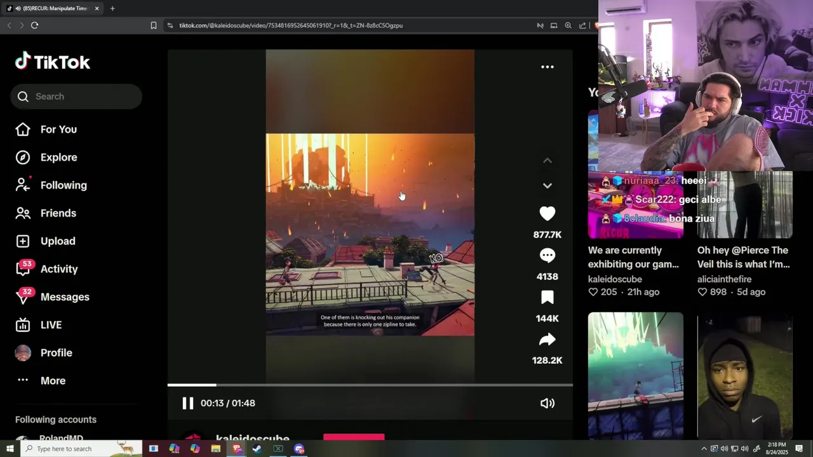
Task: Click the tiktok.com address bar URL
Action: (291, 25)
